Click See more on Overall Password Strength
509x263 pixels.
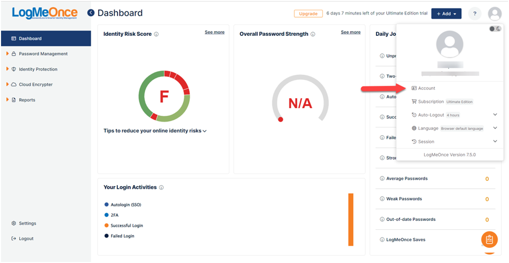click(x=350, y=32)
